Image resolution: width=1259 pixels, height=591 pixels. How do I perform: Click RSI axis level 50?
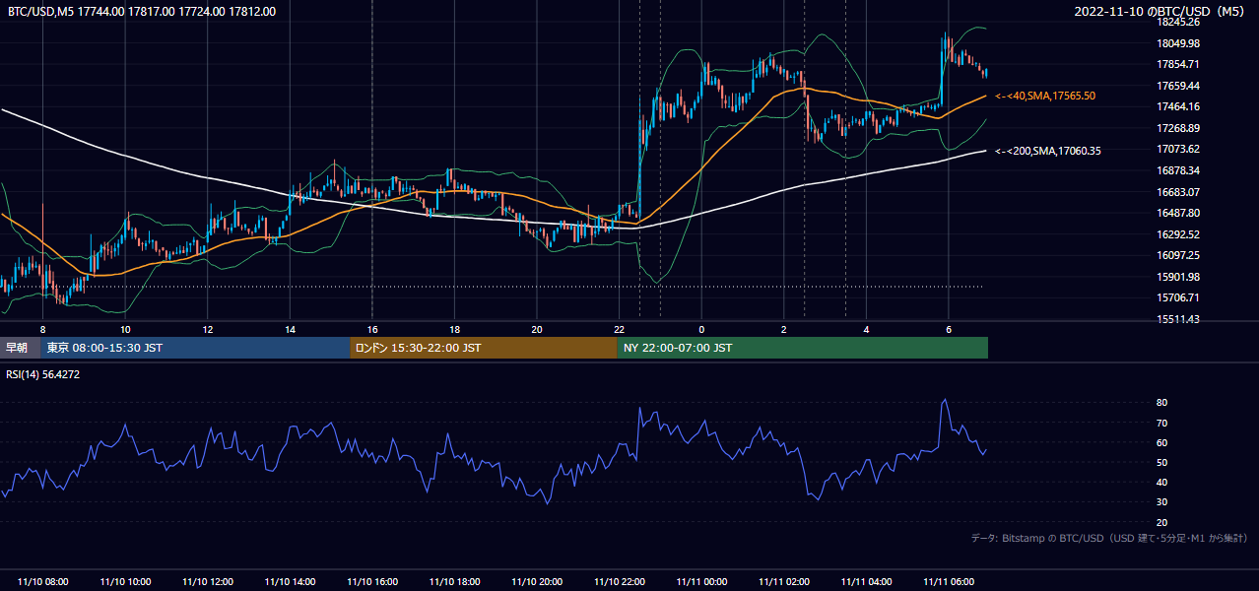[x=1162, y=462]
